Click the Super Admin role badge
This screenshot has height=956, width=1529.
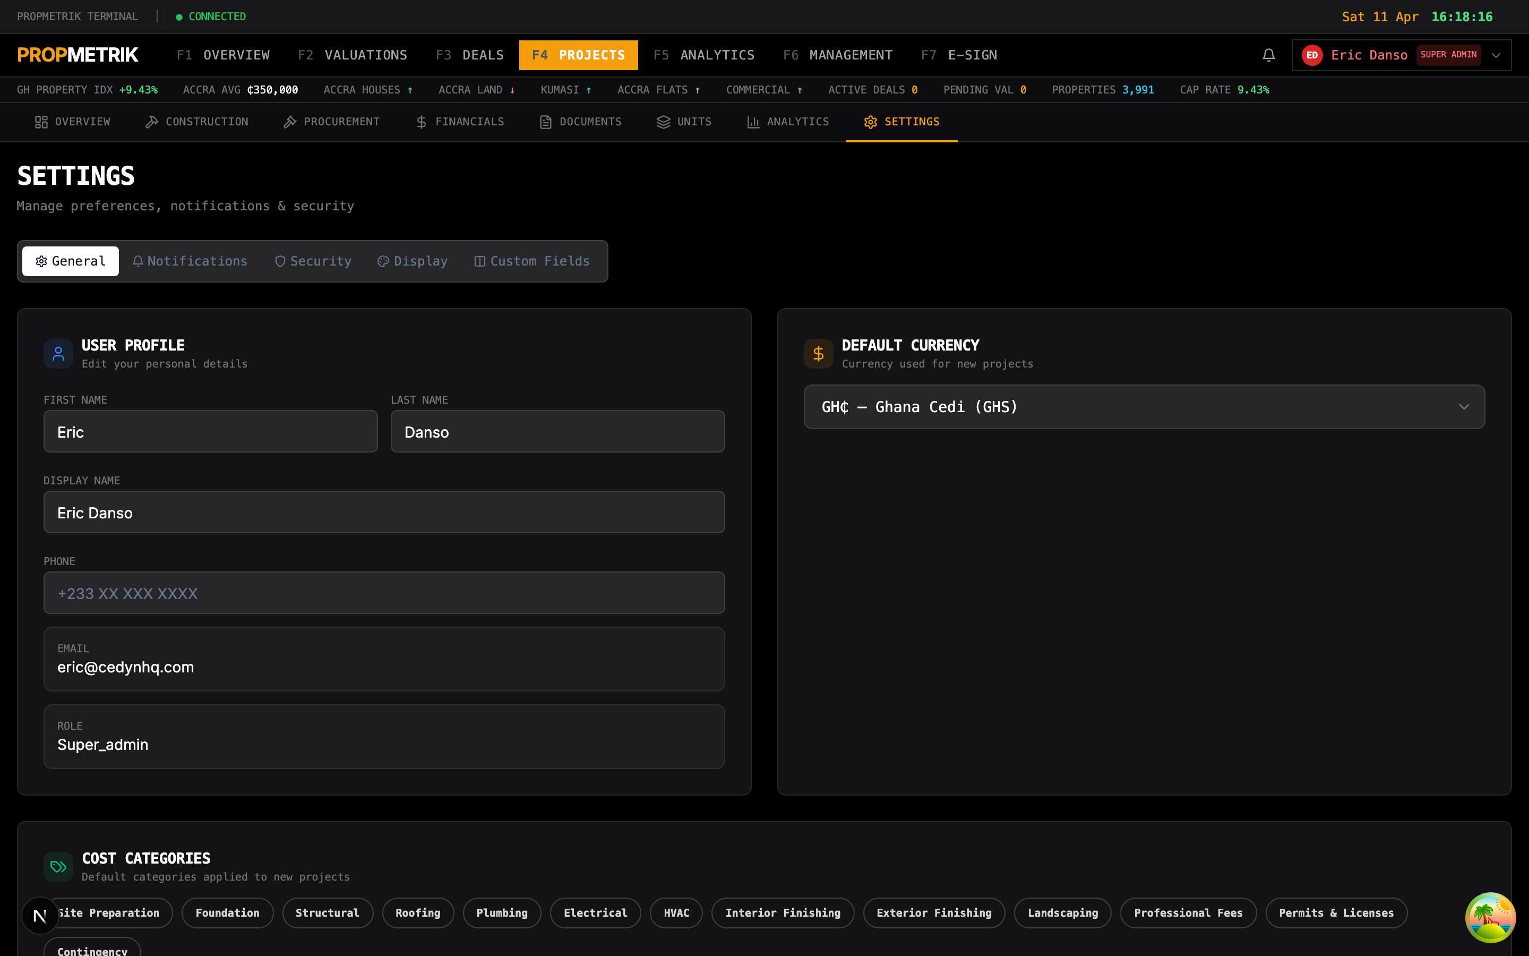pyautogui.click(x=1448, y=55)
